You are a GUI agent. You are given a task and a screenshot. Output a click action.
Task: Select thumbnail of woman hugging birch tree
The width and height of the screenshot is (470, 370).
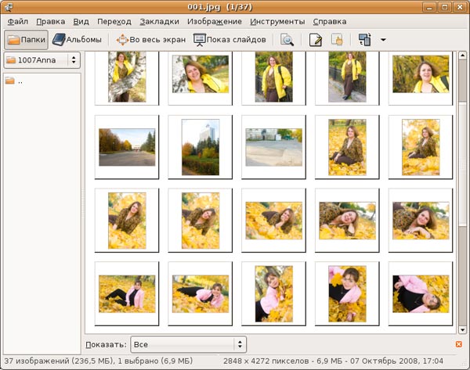pos(127,77)
